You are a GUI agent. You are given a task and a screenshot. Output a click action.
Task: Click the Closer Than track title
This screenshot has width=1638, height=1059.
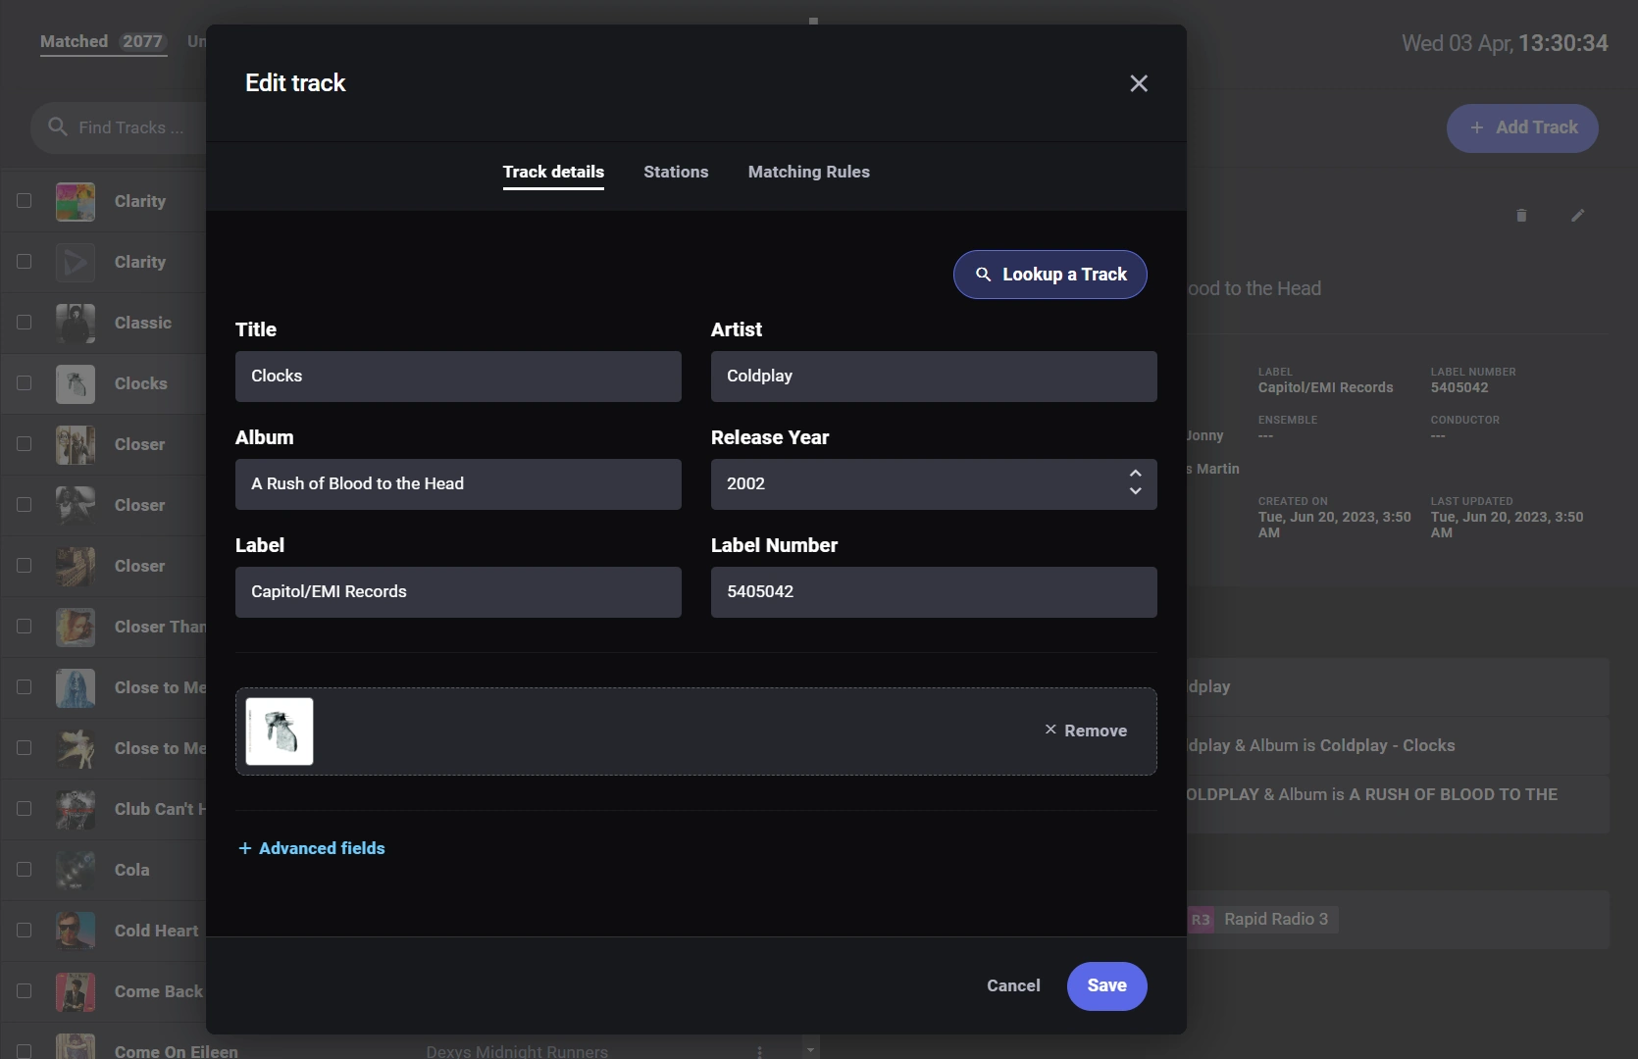(160, 627)
